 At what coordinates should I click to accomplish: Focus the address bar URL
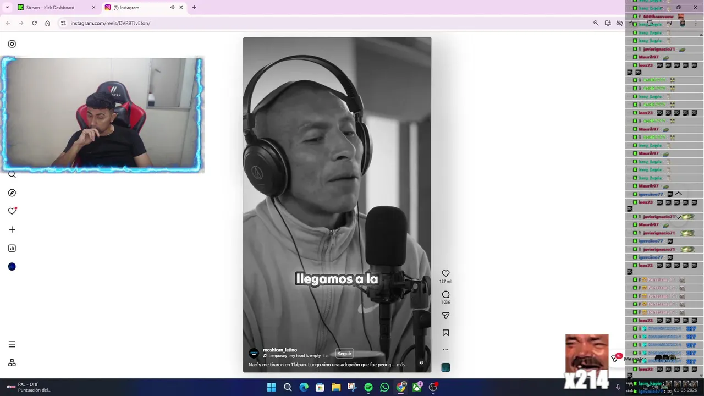[x=111, y=23]
